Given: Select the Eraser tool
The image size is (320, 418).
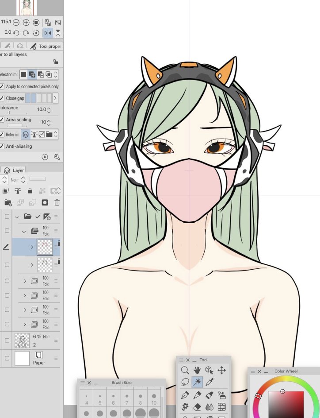Looking at the screenshot, I should [x=197, y=407].
